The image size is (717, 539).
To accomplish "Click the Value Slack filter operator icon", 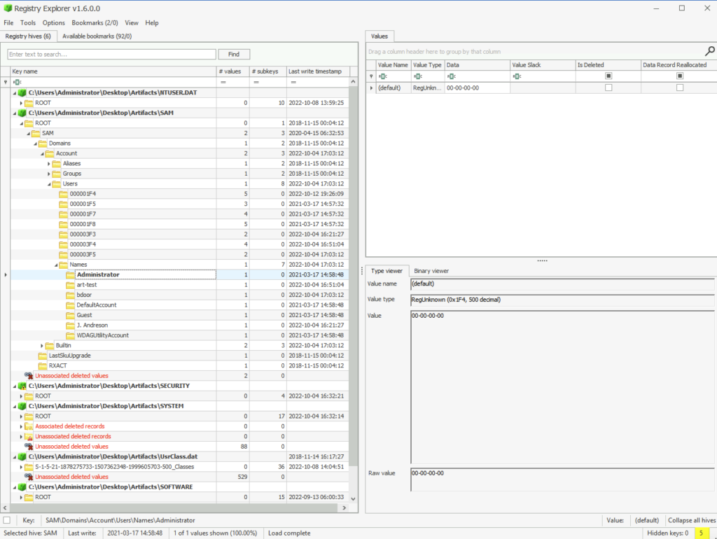I will coord(517,76).
